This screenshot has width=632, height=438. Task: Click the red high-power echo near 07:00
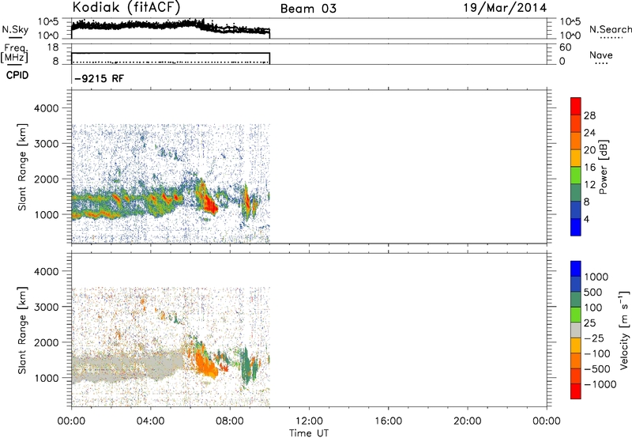click(210, 204)
